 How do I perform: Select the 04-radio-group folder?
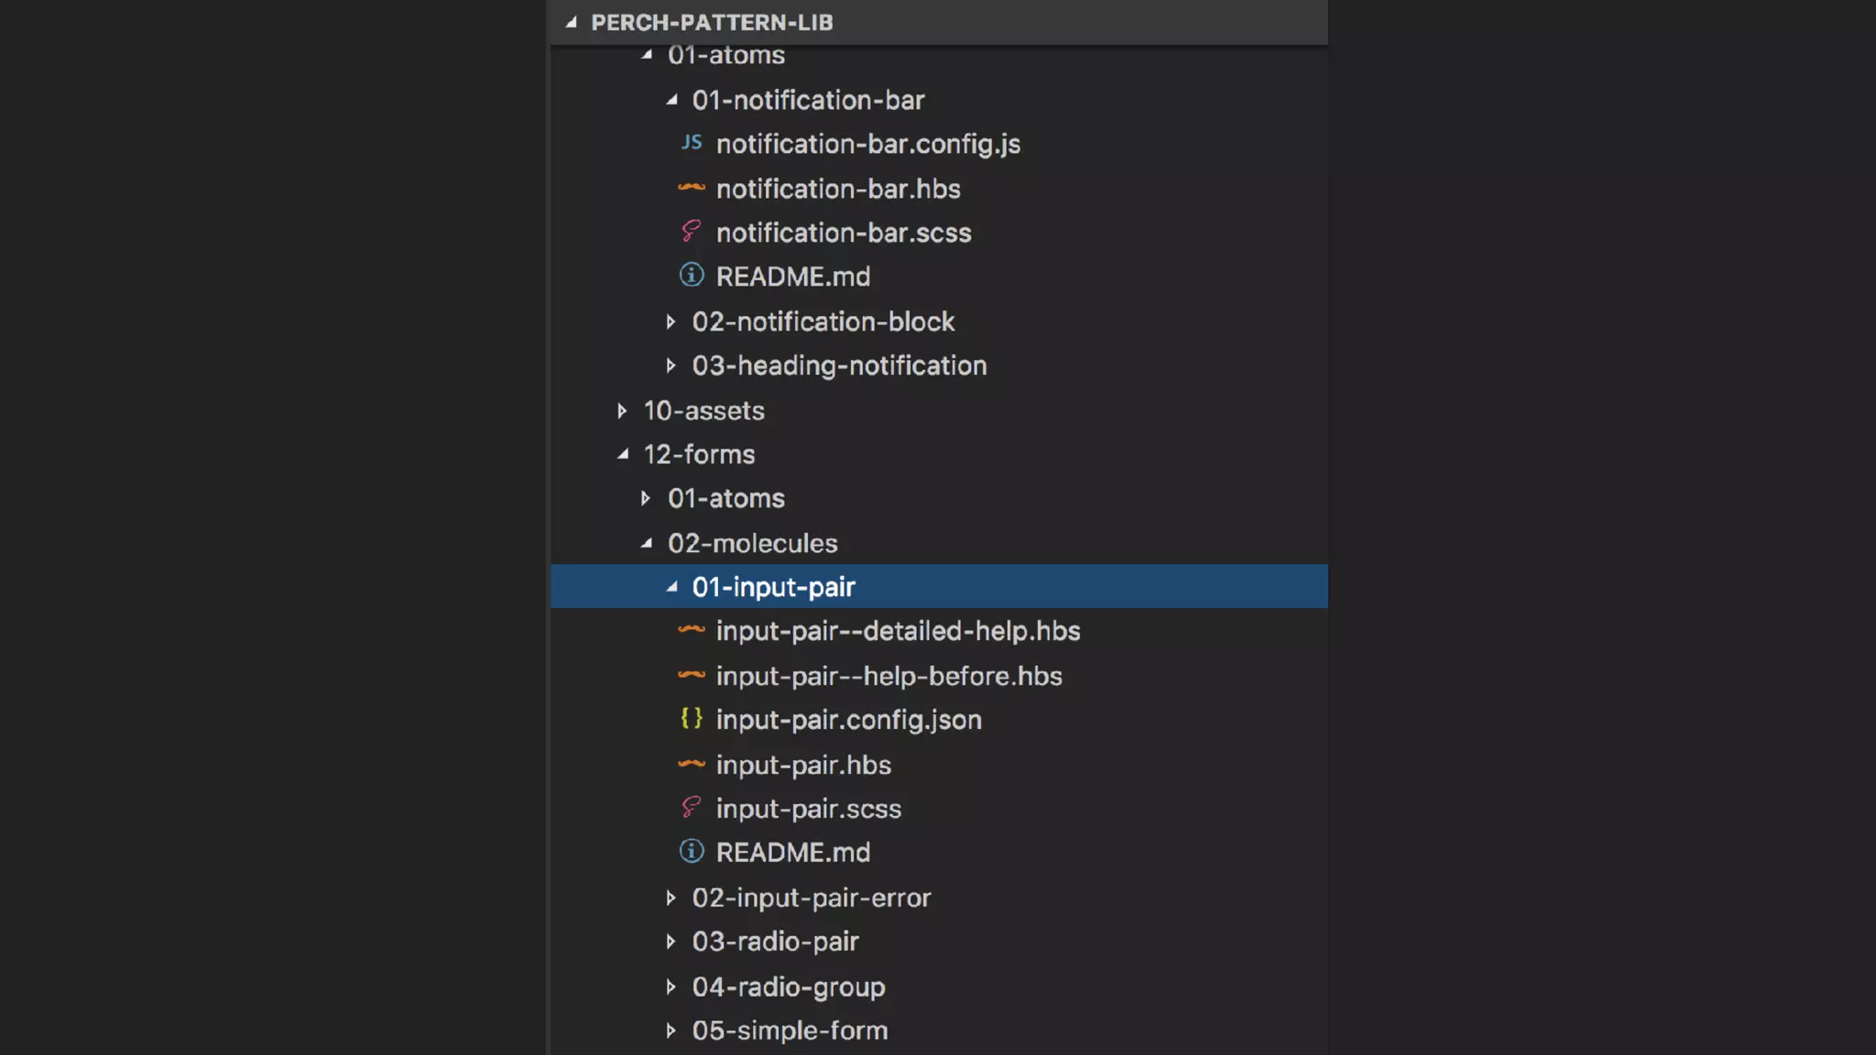[x=788, y=986]
